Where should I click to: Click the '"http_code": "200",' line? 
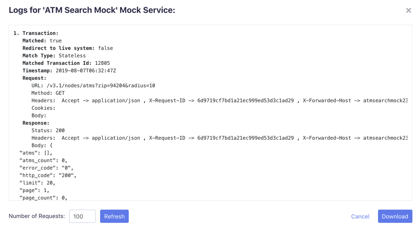48,176
